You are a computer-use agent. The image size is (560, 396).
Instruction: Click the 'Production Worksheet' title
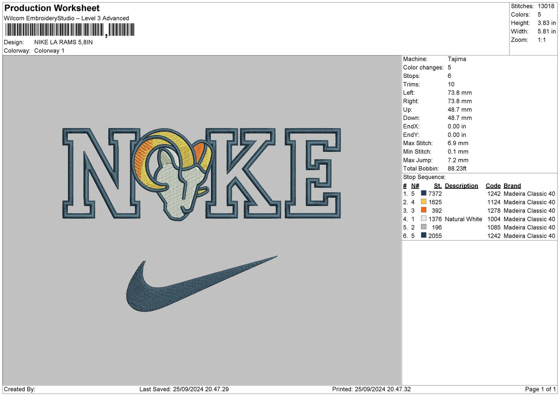coord(52,8)
